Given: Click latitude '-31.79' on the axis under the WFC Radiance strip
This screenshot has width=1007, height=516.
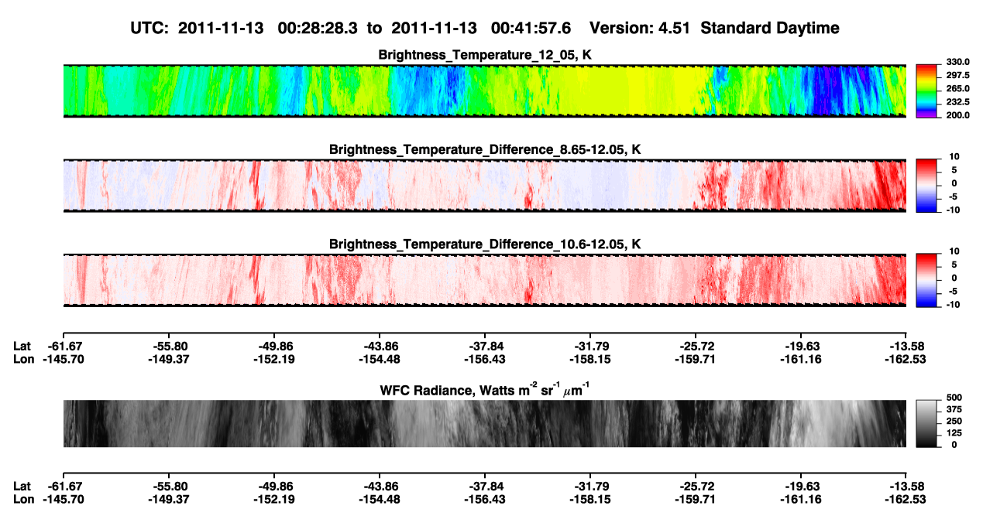Looking at the screenshot, I should click(590, 486).
